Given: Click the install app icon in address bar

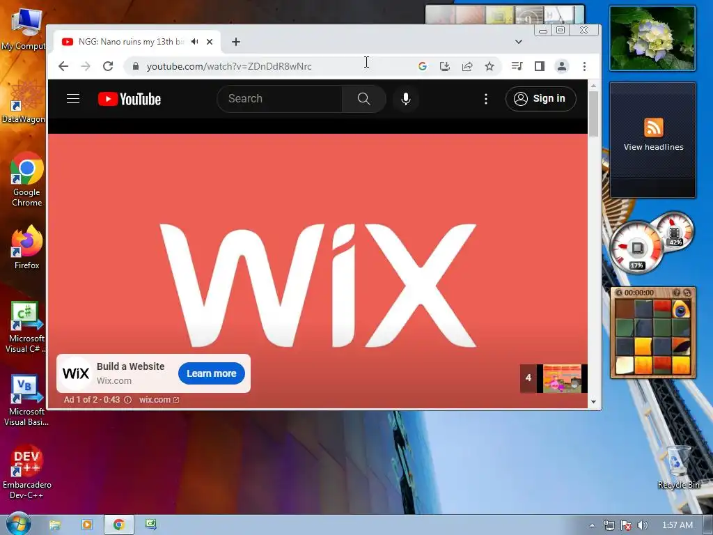Looking at the screenshot, I should pyautogui.click(x=445, y=66).
